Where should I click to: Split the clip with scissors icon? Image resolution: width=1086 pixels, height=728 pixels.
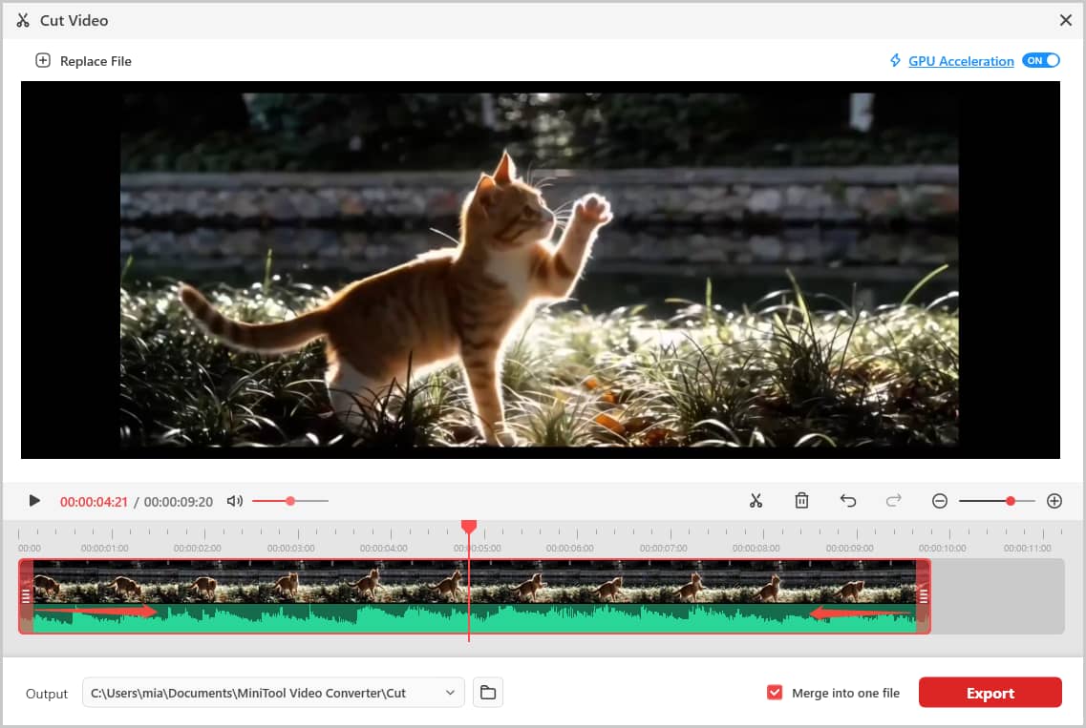[756, 500]
